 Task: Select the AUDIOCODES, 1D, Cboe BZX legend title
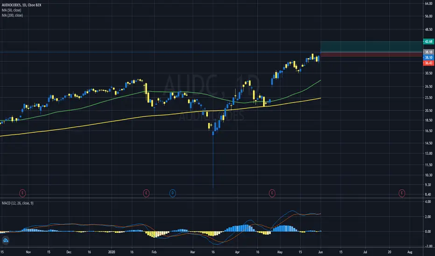[x=21, y=5]
